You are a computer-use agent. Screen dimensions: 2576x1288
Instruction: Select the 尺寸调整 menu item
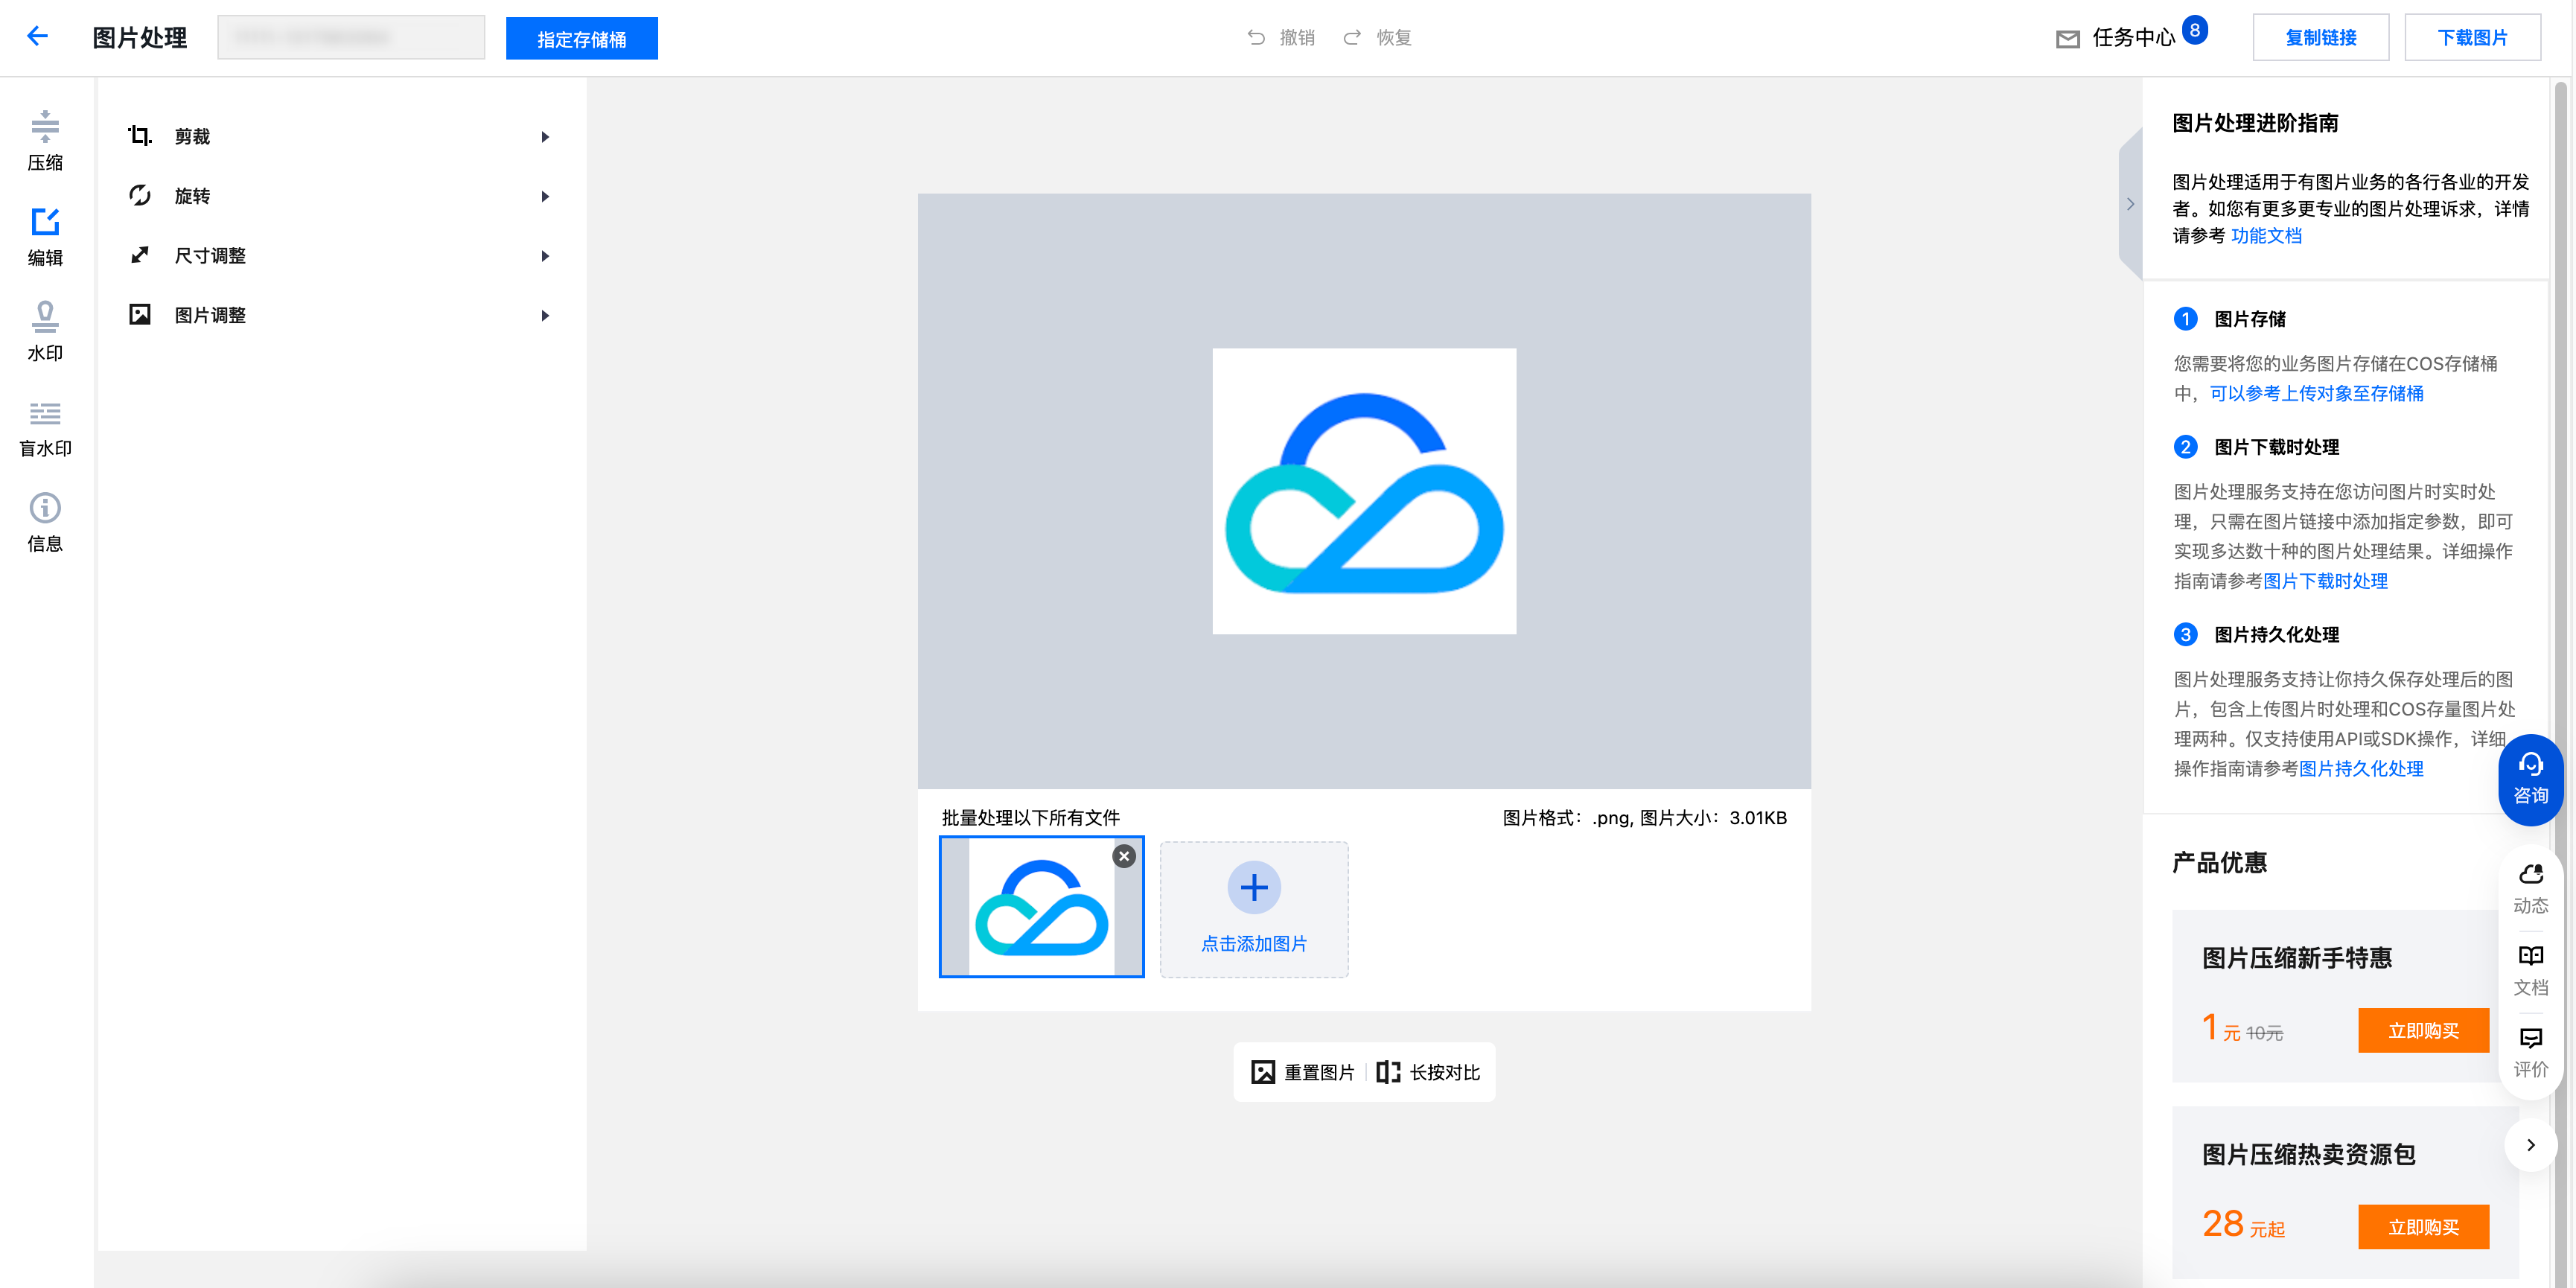(x=340, y=256)
